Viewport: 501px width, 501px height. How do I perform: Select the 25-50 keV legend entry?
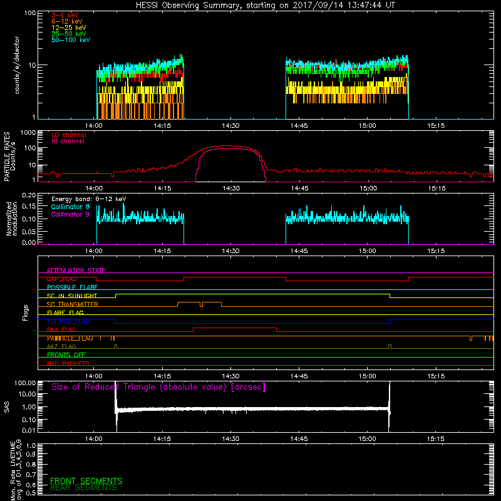pyautogui.click(x=69, y=34)
